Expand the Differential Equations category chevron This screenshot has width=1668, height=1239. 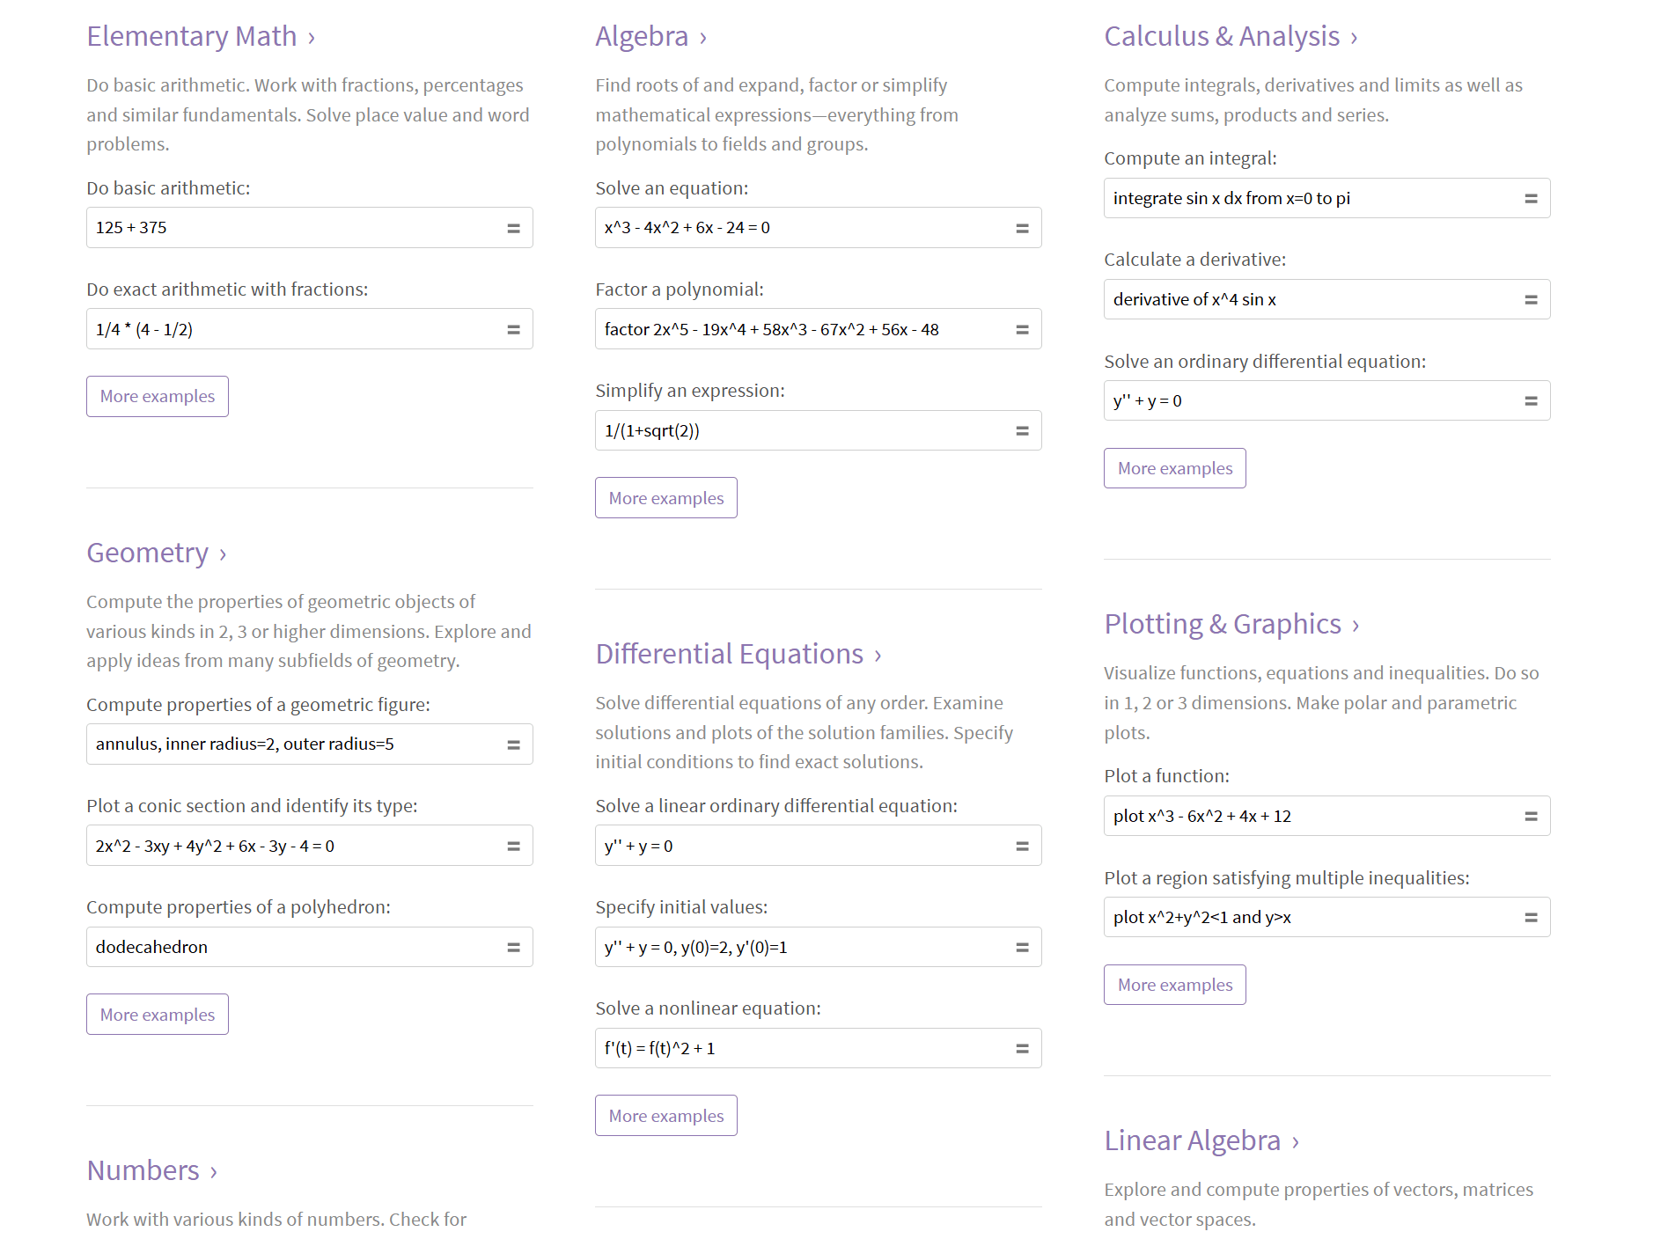pos(878,655)
